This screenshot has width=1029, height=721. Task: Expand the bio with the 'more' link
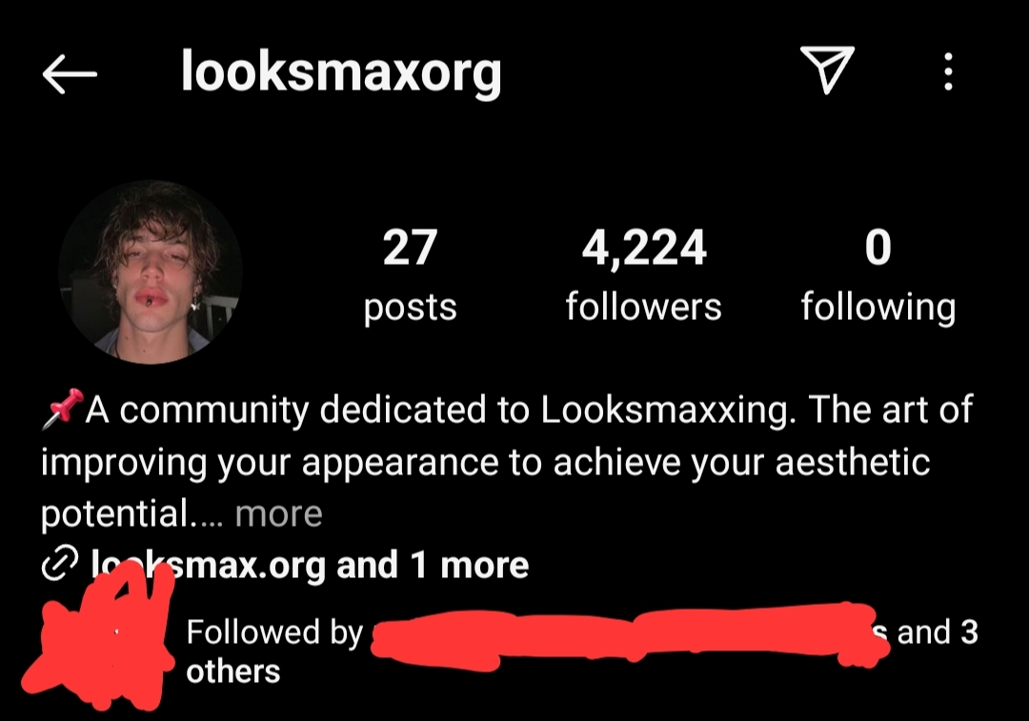pyautogui.click(x=279, y=513)
